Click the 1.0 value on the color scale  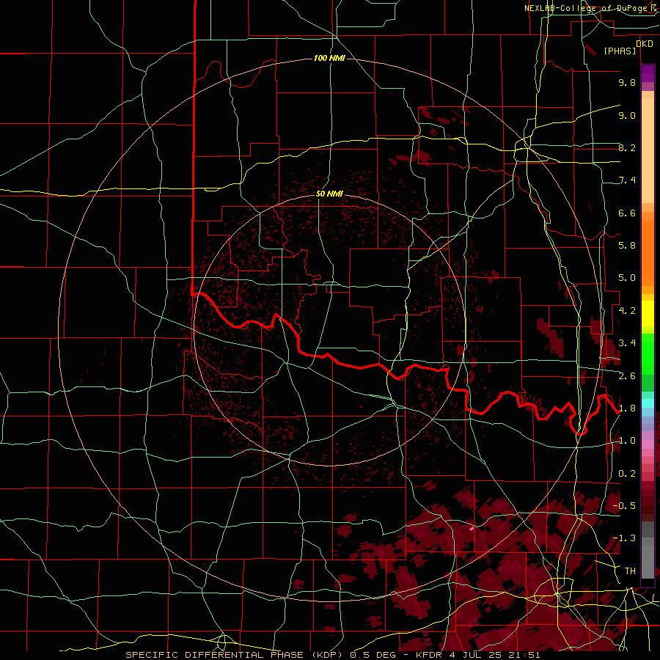pyautogui.click(x=627, y=441)
